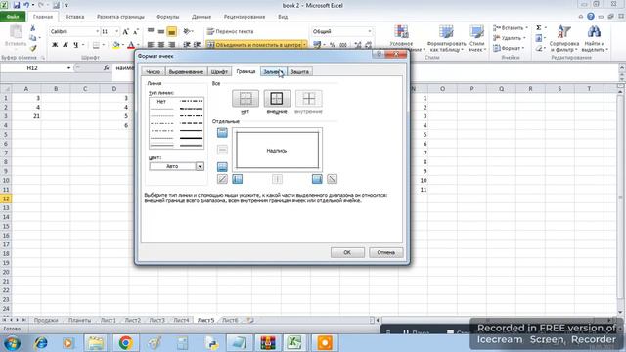Open the border color 'Авто' dropdown
626x352 pixels.
tap(200, 166)
